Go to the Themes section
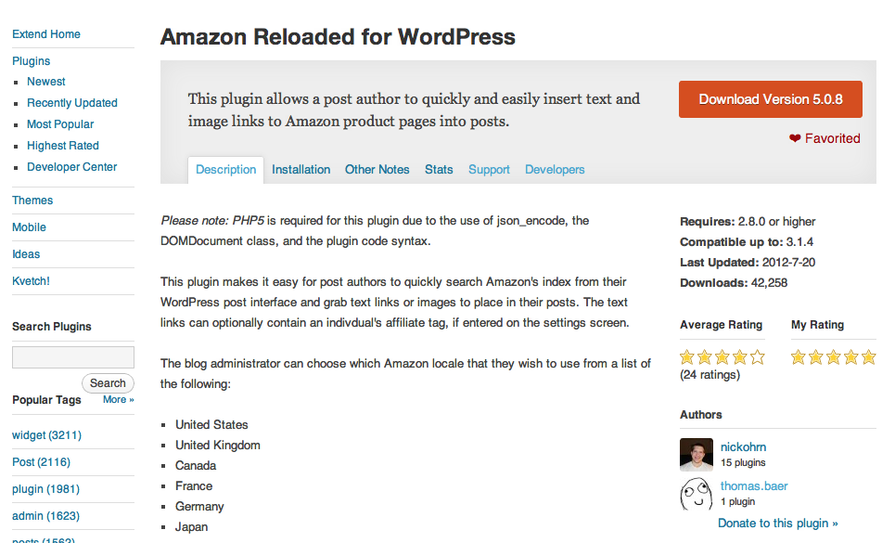The width and height of the screenshot is (895, 543). click(x=32, y=200)
